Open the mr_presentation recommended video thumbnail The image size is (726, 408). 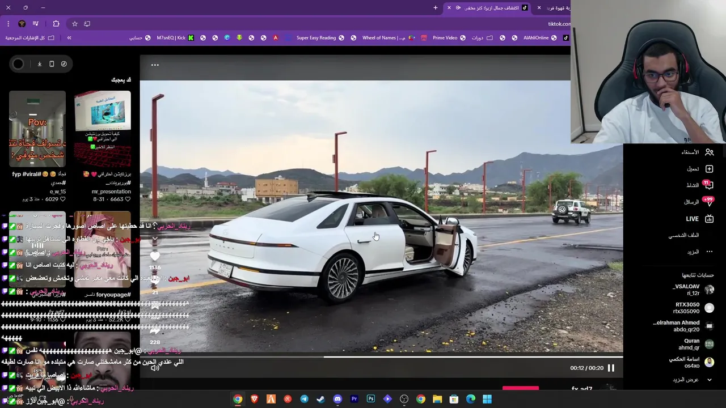[x=103, y=129]
